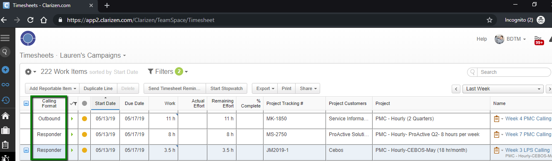Viewport: 552px width, 161px height.
Task: Click the green play arrow in Outbound row
Action: point(72,119)
